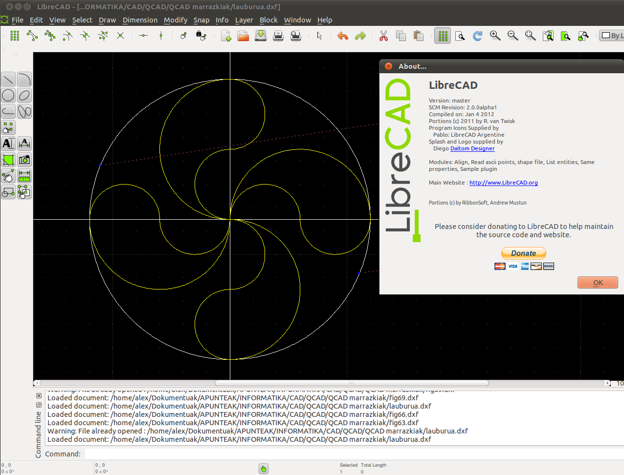Click the Zoom Panning icon
The width and height of the screenshot is (624, 475).
point(583,36)
